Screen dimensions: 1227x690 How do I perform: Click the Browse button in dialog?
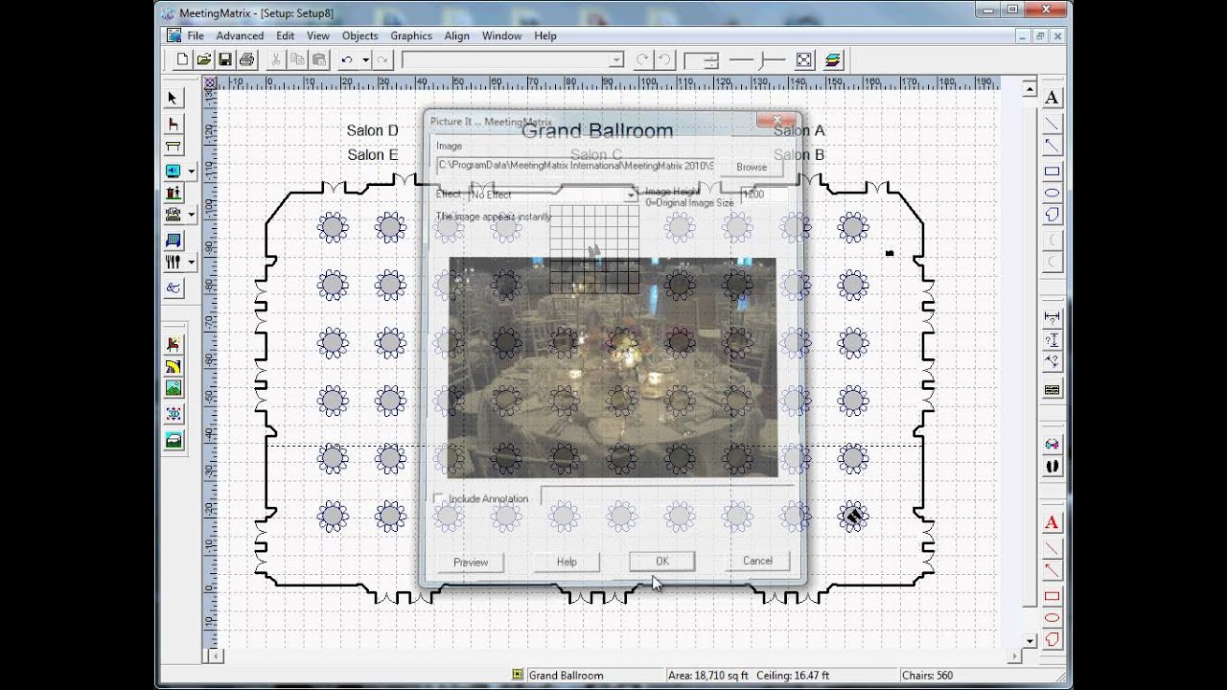(x=752, y=167)
